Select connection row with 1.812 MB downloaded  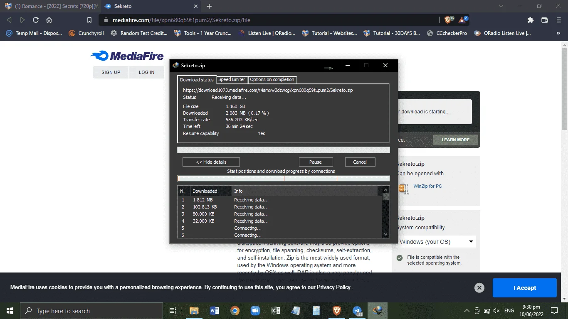tap(280, 200)
